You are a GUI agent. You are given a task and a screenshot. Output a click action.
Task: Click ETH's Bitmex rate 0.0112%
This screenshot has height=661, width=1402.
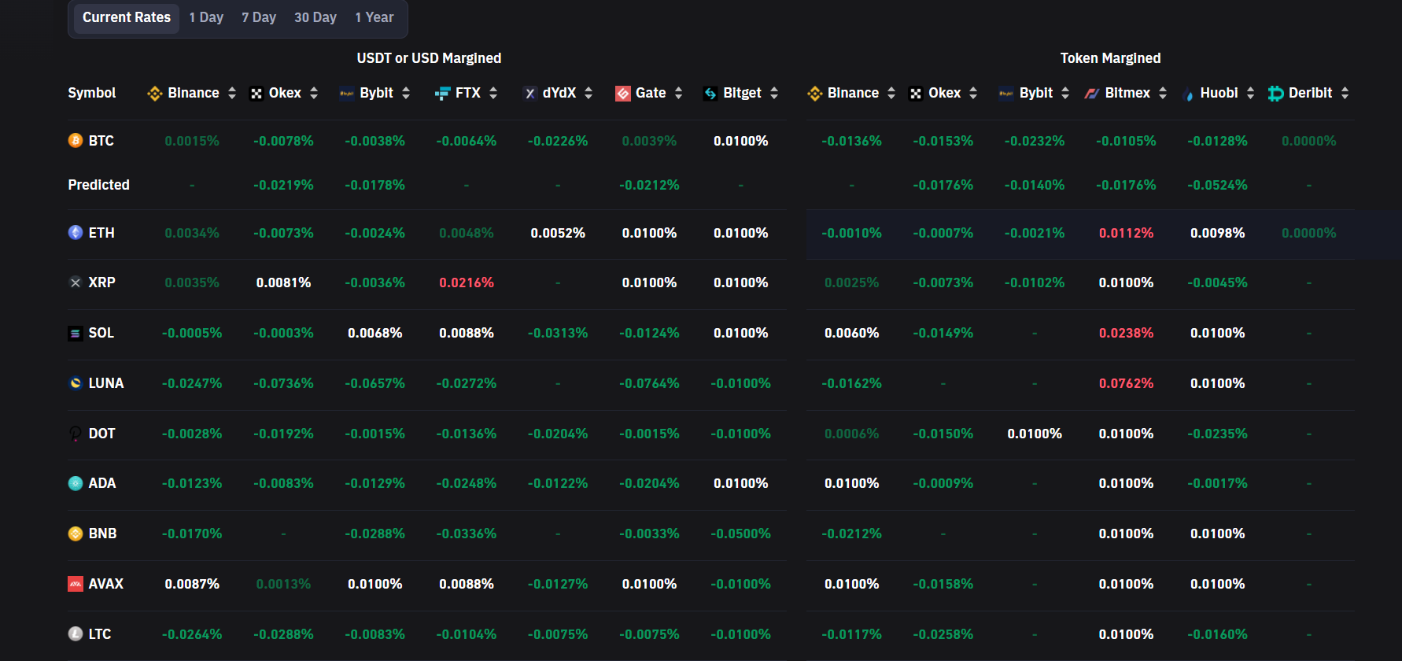point(1126,233)
